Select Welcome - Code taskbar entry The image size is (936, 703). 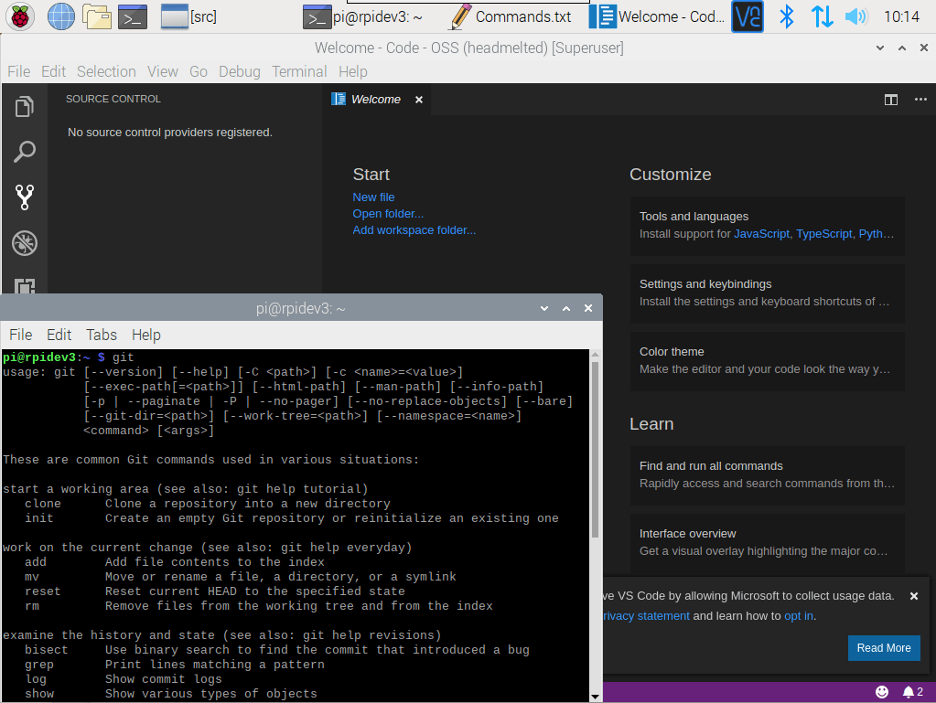657,16
